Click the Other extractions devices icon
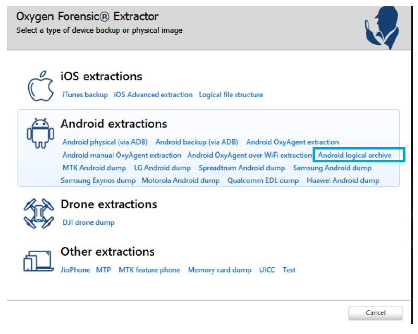Image resolution: width=418 pixels, height=334 pixels. (x=39, y=261)
